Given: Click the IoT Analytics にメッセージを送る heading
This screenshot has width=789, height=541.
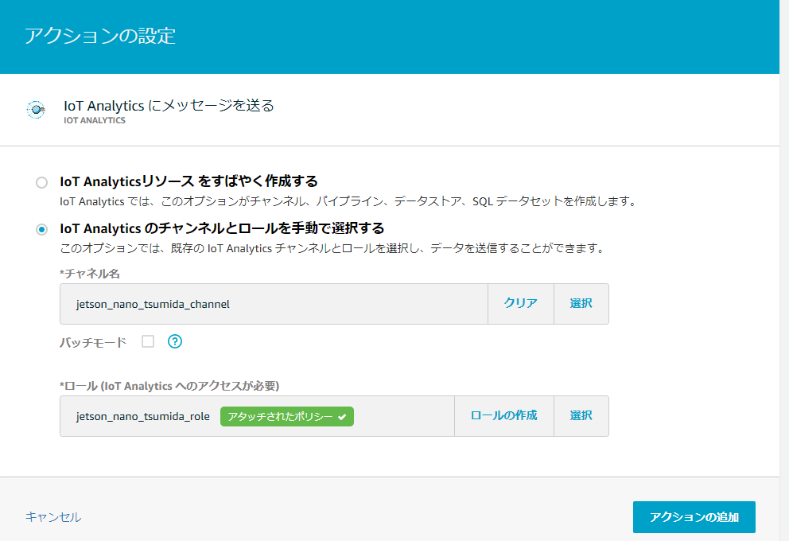Looking at the screenshot, I should 169,106.
